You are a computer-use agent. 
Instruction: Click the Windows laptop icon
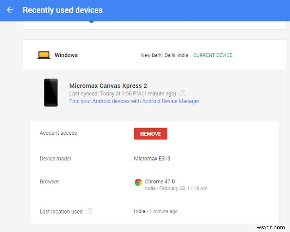pyautogui.click(x=43, y=55)
